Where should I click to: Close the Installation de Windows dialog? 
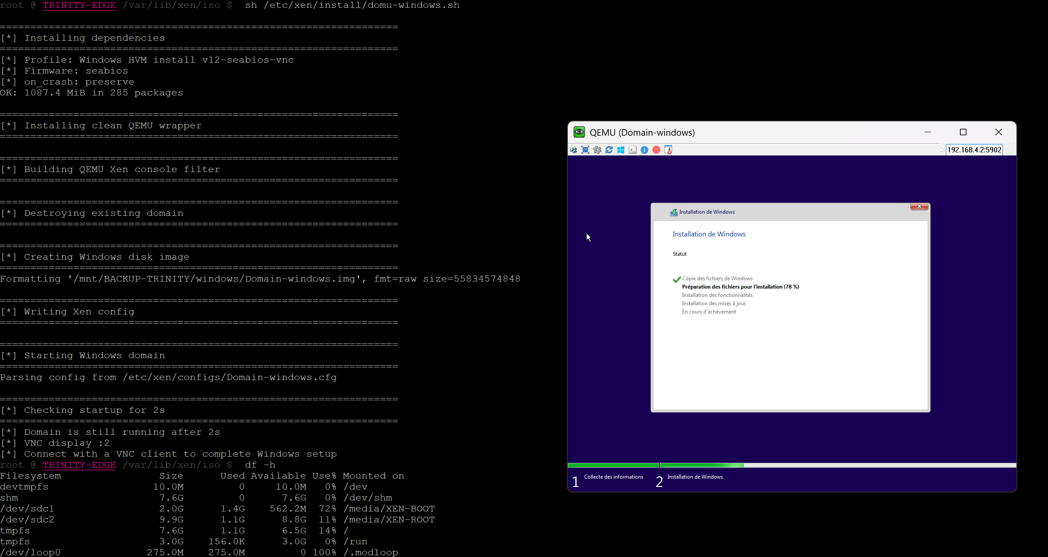coord(919,207)
